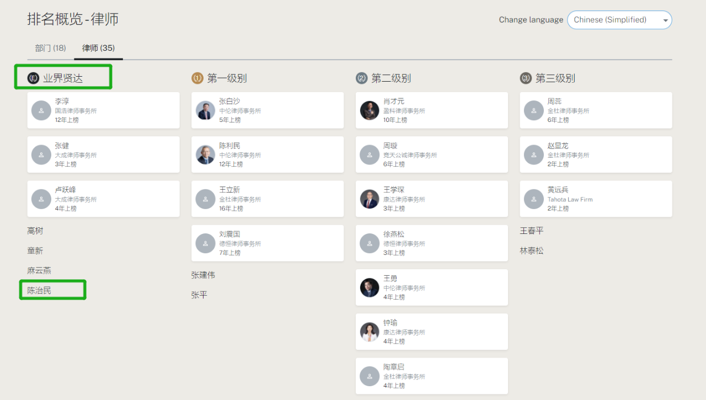706x400 pixels.
Task: Open 肖才元's lawyer card
Action: pos(431,110)
